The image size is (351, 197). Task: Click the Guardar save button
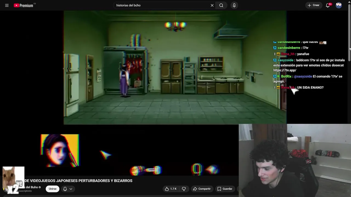click(x=225, y=189)
